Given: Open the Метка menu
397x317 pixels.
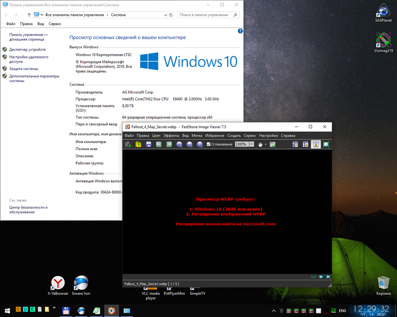Looking at the screenshot, I should [197, 136].
